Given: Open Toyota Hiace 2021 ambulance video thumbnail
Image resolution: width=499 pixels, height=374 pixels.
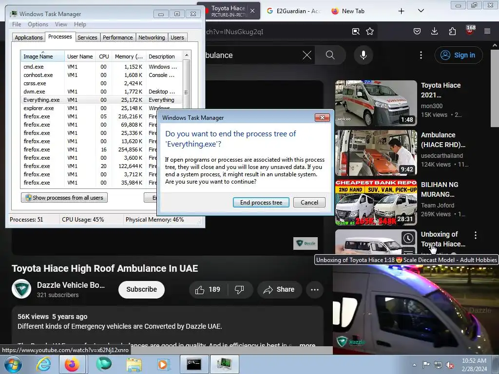Looking at the screenshot, I should (x=376, y=103).
